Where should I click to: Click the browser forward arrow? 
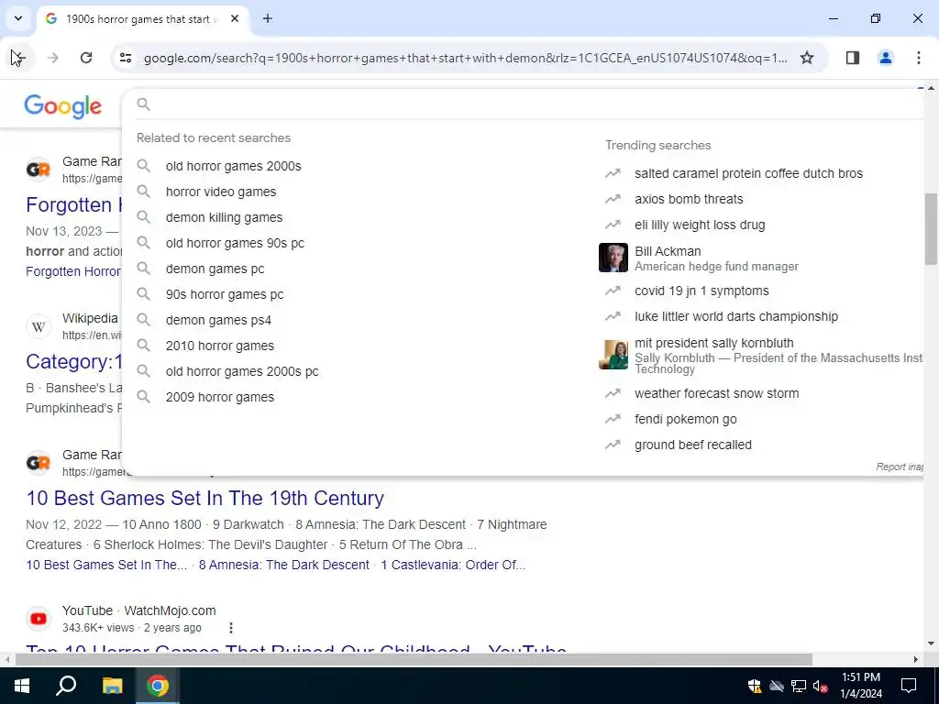point(52,58)
